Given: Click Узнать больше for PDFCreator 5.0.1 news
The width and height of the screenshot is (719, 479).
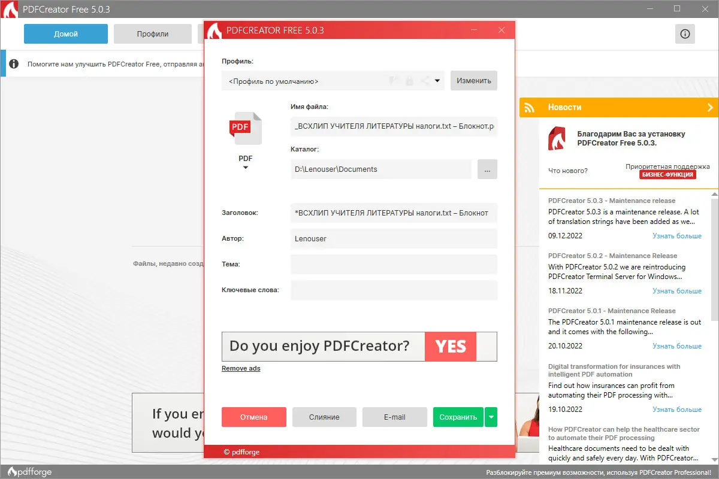Looking at the screenshot, I should (677, 346).
